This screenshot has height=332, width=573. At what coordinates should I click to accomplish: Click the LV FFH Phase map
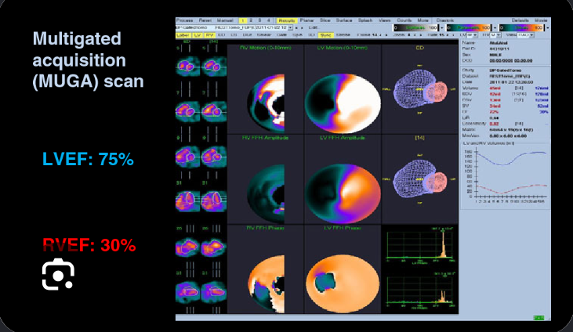(x=343, y=283)
